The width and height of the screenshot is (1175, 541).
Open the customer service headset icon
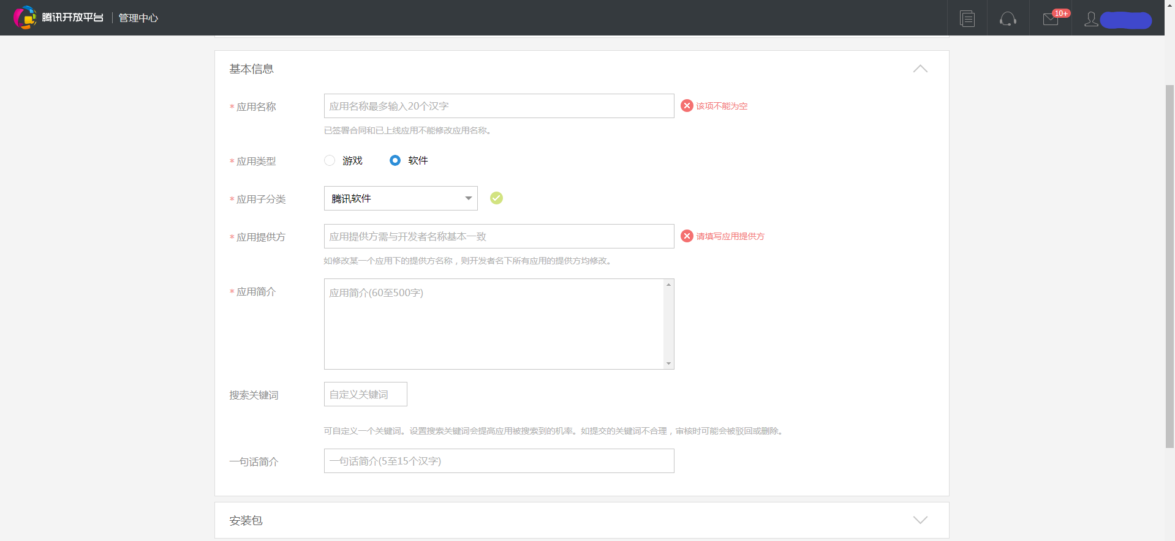tap(1008, 19)
